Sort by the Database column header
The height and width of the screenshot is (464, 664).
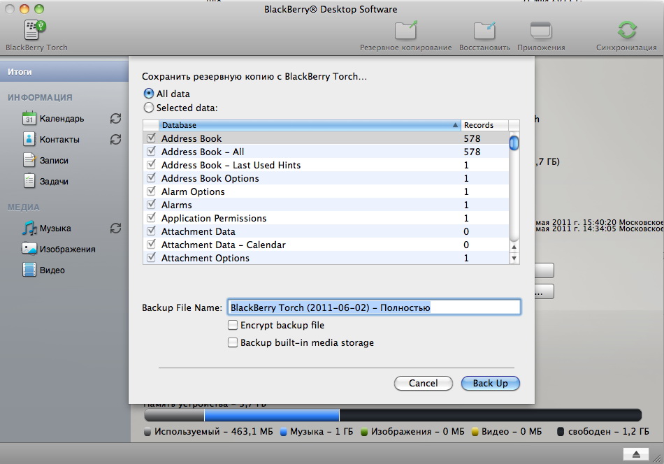click(x=309, y=125)
